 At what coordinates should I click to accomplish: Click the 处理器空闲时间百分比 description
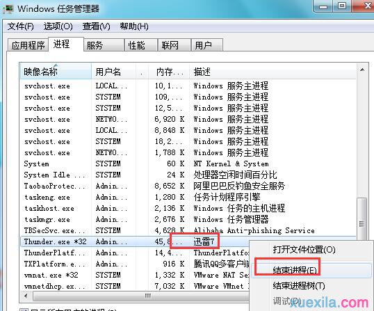coord(235,175)
